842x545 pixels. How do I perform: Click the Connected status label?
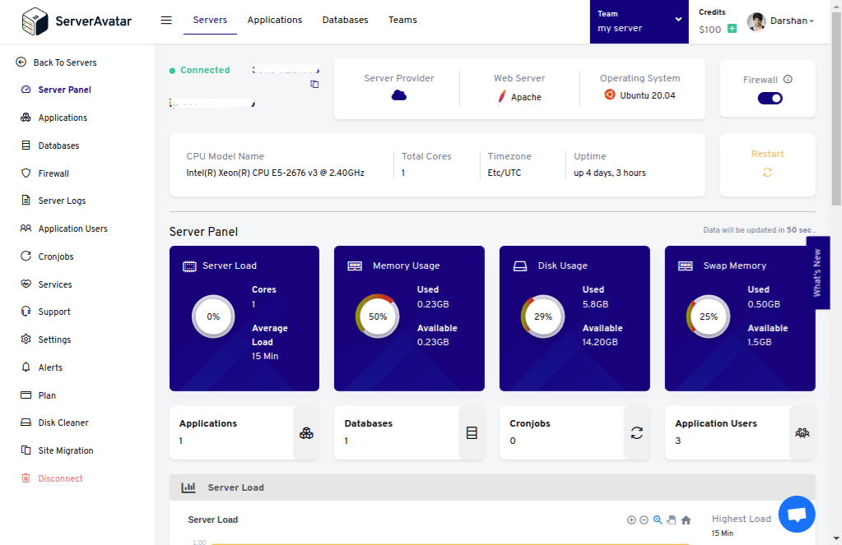(205, 70)
